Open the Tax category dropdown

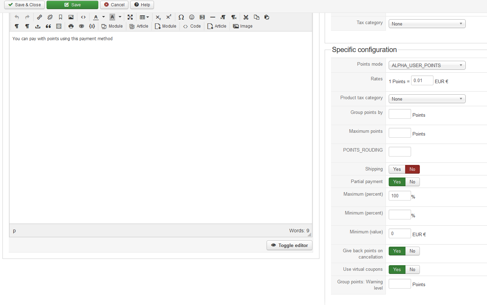pyautogui.click(x=427, y=24)
